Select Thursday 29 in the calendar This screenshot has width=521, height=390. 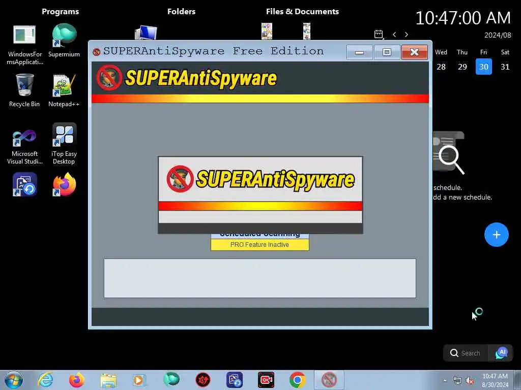[462, 67]
